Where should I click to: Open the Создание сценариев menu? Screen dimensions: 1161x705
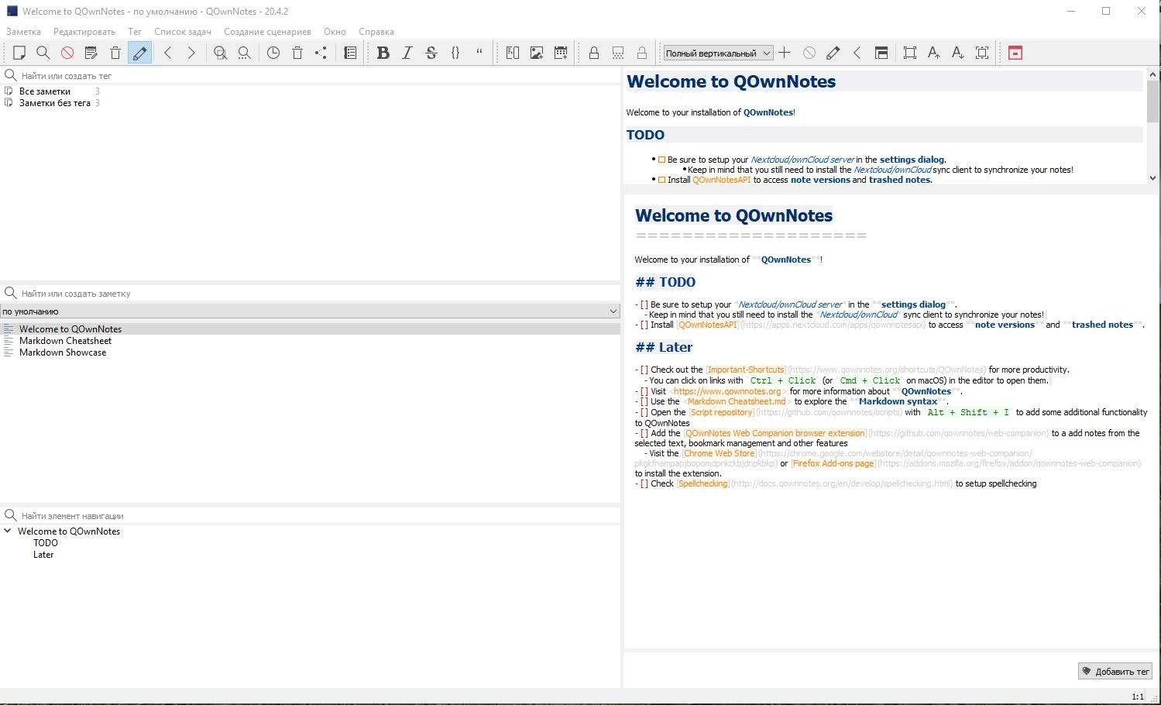point(267,32)
